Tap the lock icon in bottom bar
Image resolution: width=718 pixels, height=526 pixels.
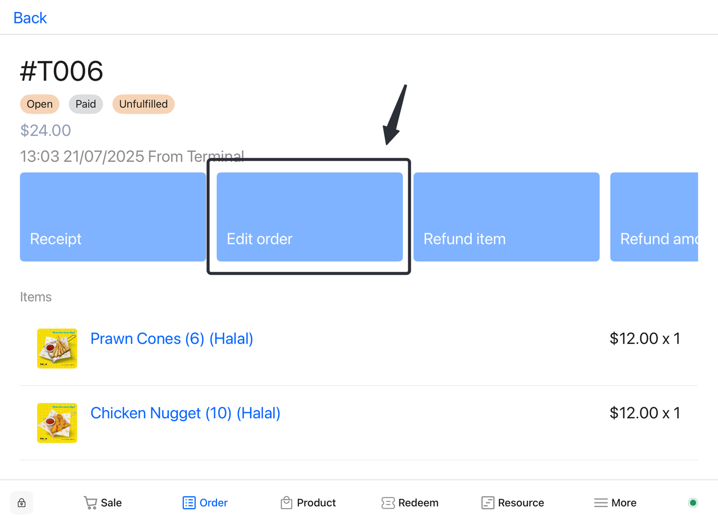click(21, 502)
